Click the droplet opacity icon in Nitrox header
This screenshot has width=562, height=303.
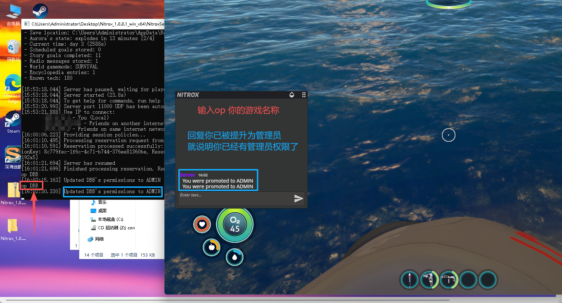(292, 95)
